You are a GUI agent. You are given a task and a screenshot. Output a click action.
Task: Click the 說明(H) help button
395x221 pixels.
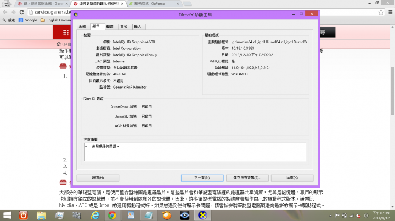tap(98, 178)
